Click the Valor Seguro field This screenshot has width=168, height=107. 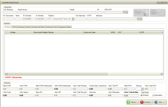(27, 95)
